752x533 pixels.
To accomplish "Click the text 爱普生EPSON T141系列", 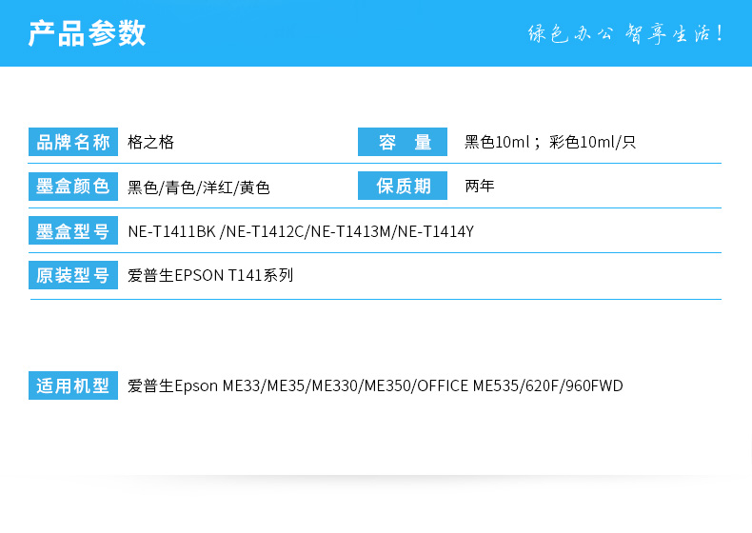I will (x=210, y=276).
